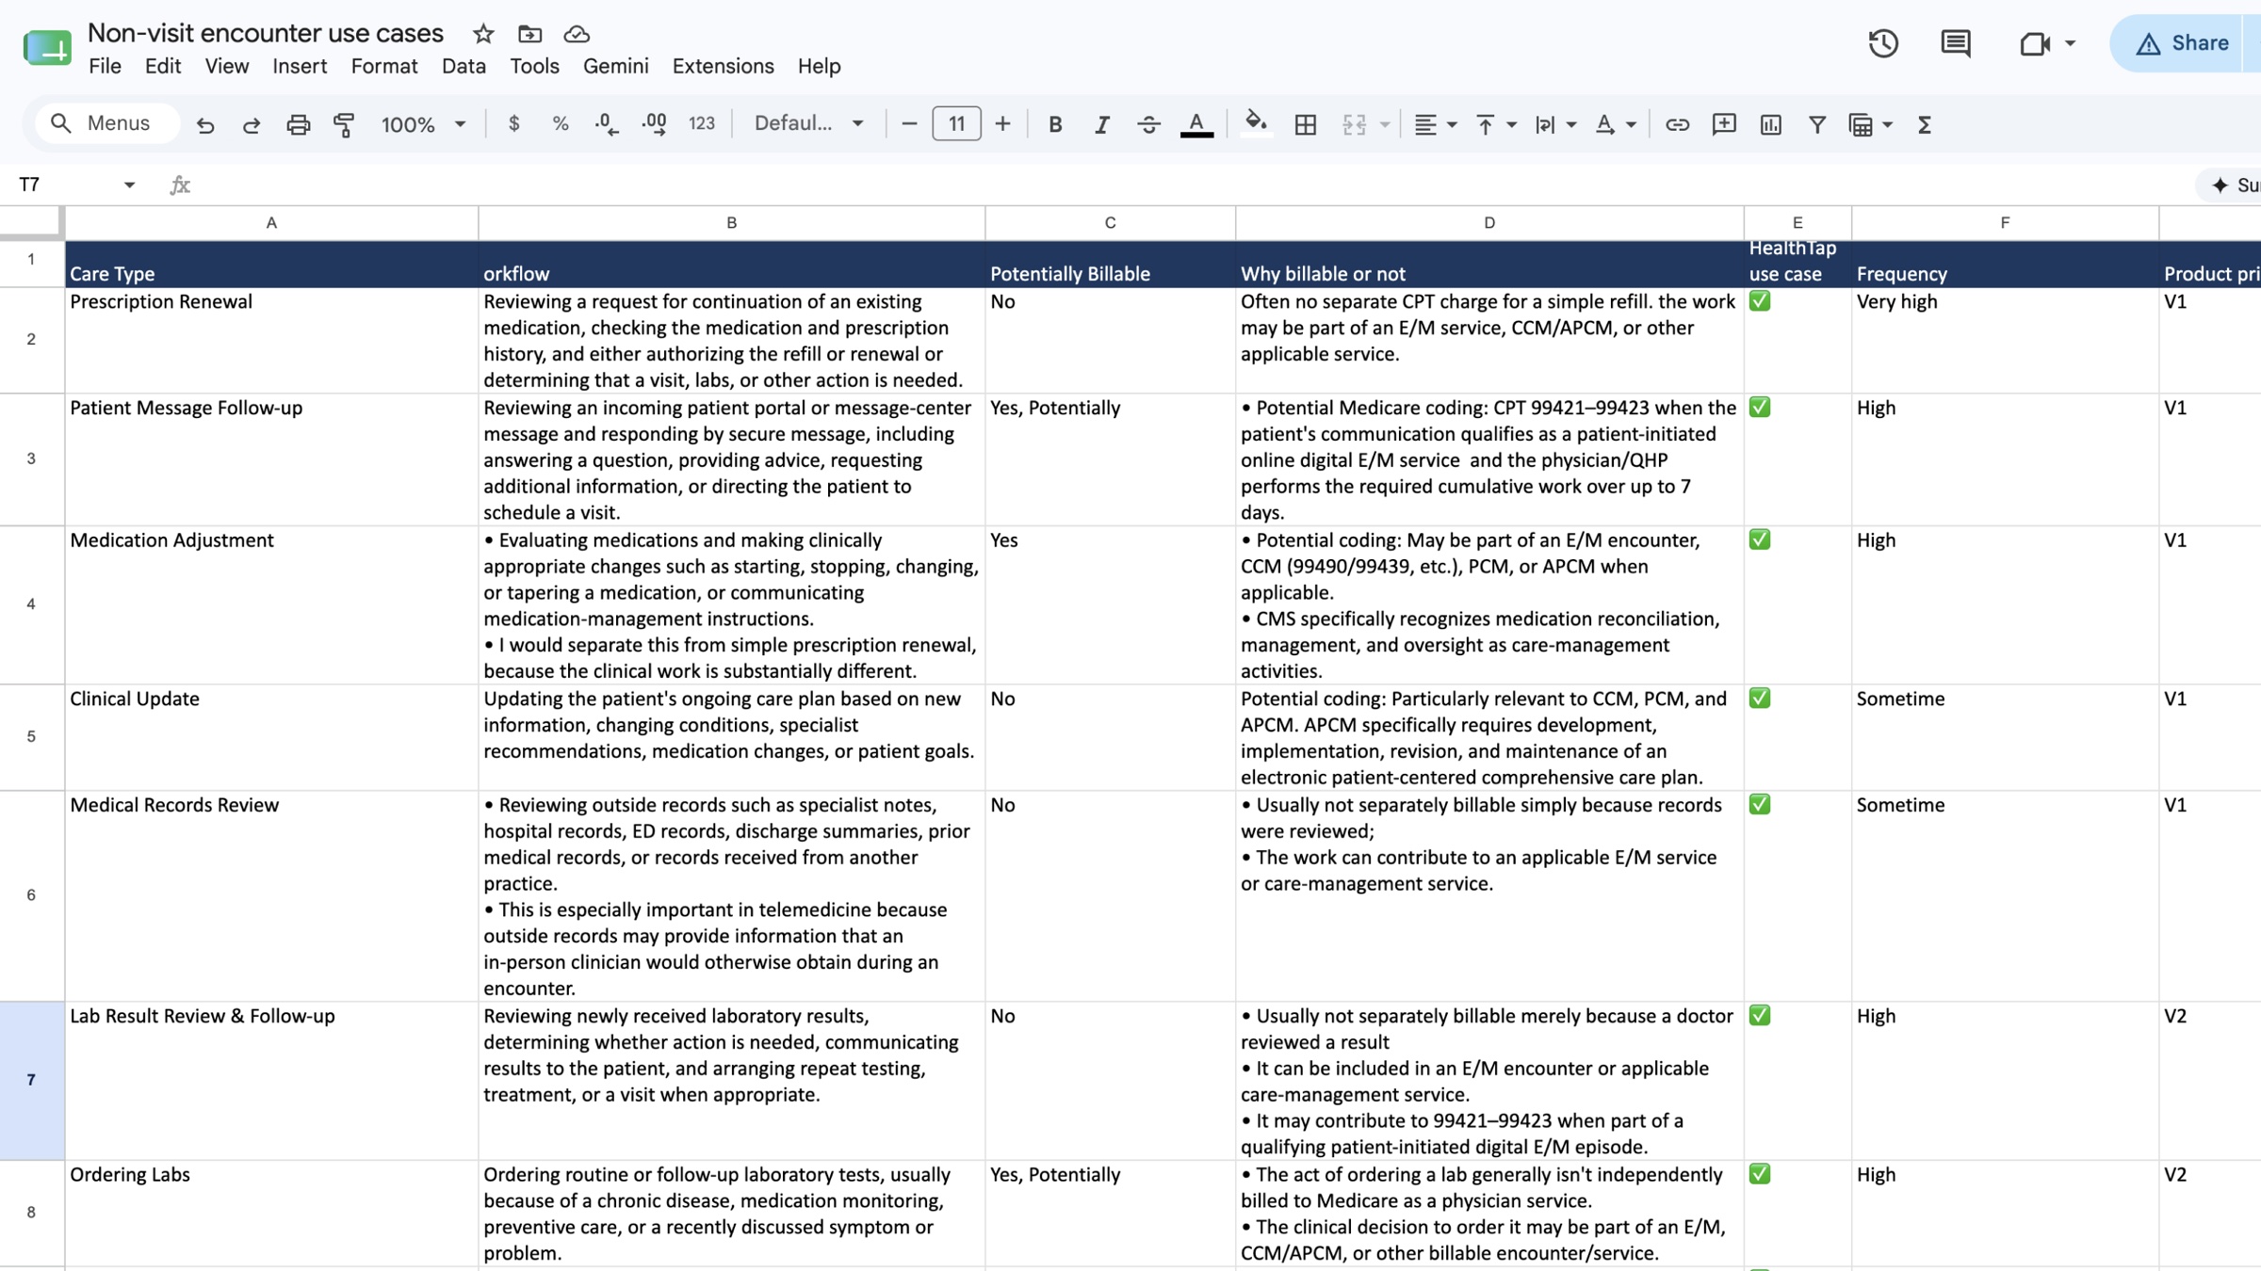Open fill color picker

1256,124
